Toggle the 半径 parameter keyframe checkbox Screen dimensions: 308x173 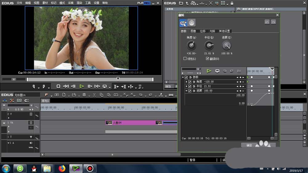[x=190, y=86]
